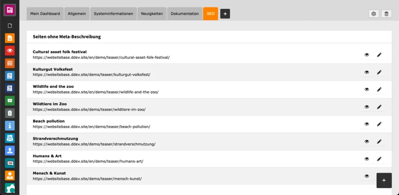The width and height of the screenshot is (399, 195).
Task: Add a new dashboard tab with plus button
Action: 225,14
